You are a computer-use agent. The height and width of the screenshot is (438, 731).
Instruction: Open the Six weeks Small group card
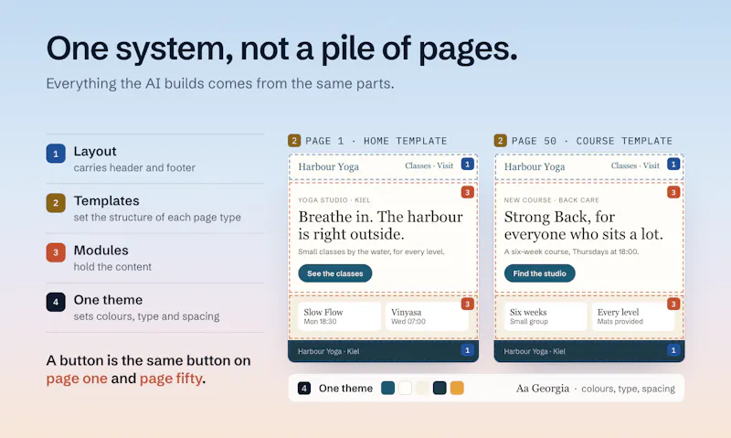pyautogui.click(x=546, y=316)
